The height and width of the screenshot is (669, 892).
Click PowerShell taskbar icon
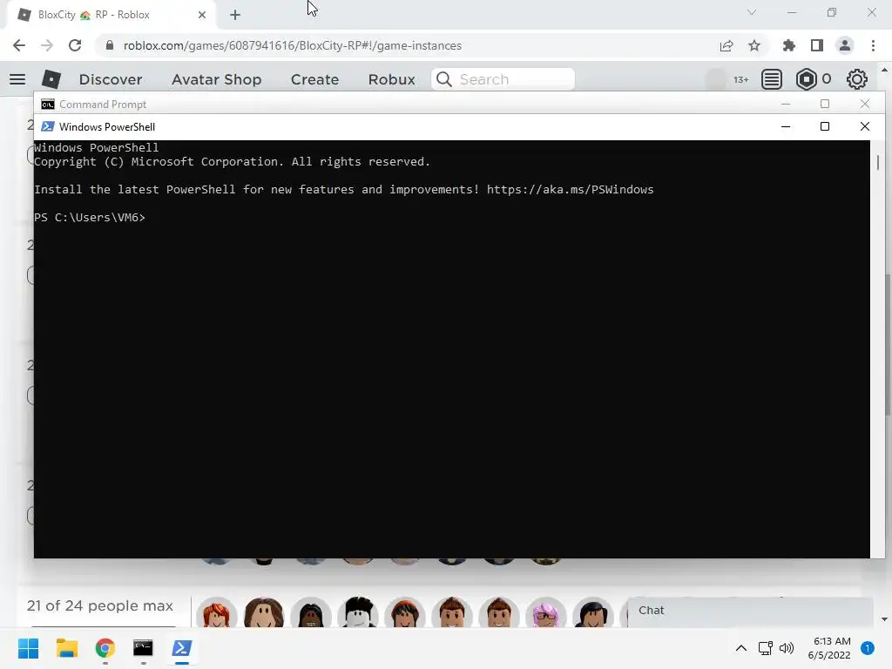[182, 648]
